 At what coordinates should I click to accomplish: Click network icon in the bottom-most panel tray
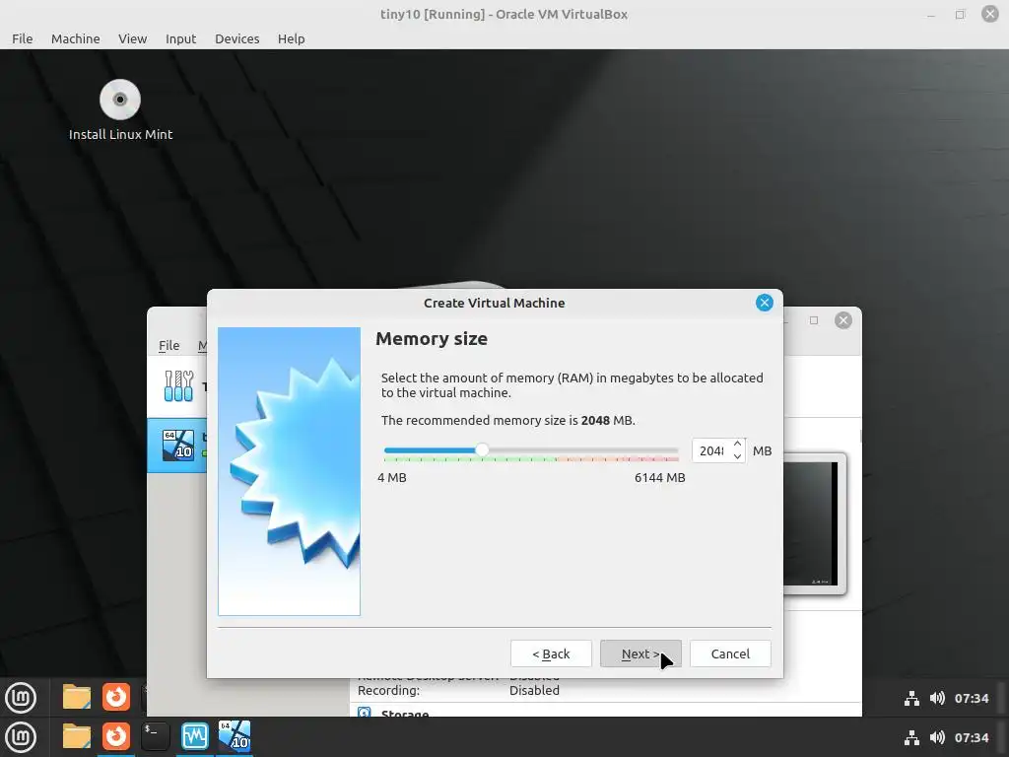click(911, 737)
